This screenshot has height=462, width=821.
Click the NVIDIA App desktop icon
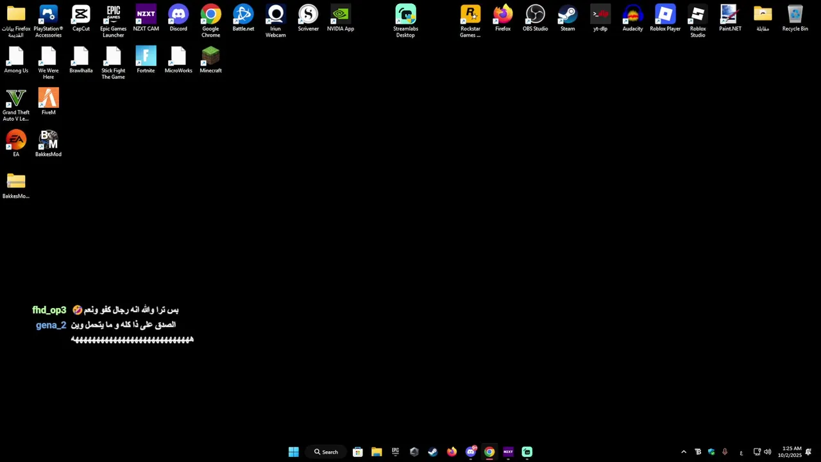[341, 19]
